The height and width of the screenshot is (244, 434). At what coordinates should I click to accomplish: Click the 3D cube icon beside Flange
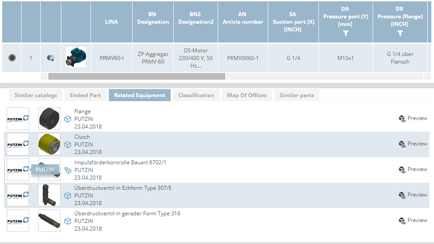coord(68,119)
